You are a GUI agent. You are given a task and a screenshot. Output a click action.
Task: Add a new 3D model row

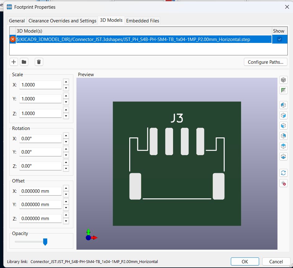14,62
